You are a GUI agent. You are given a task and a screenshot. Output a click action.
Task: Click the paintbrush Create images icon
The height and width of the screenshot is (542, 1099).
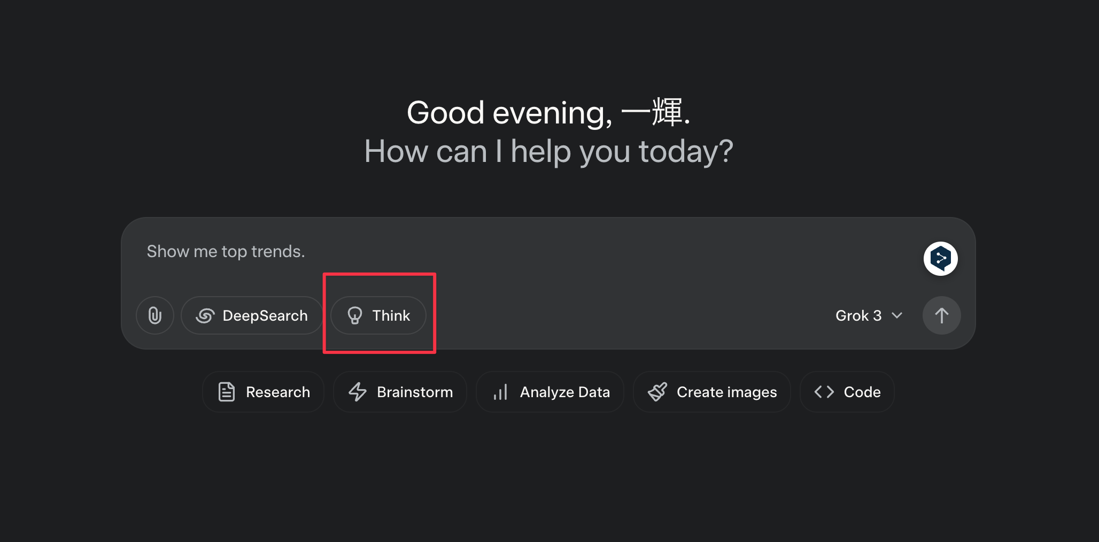[657, 392]
